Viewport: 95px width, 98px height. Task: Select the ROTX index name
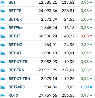coord(14,95)
